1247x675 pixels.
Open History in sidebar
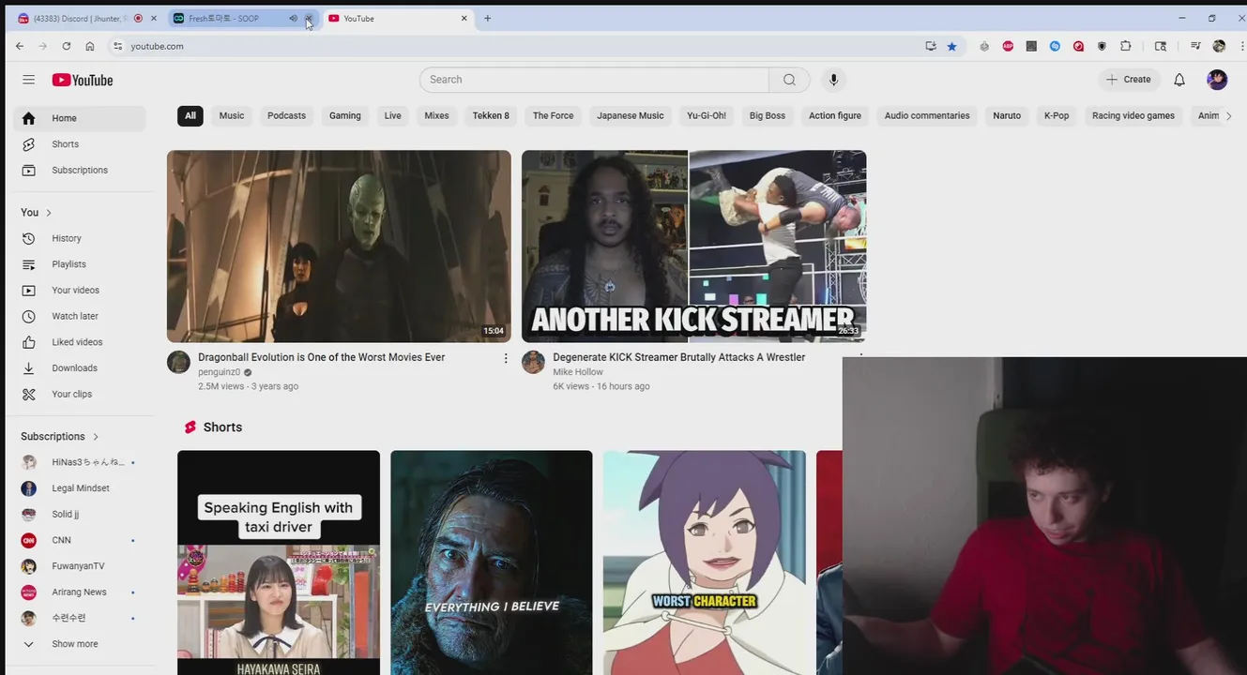(80, 238)
